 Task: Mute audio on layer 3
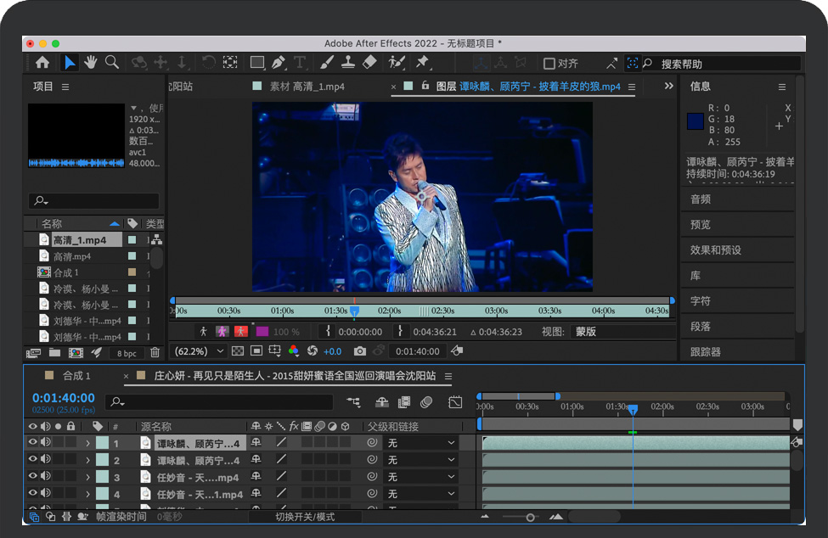click(45, 478)
